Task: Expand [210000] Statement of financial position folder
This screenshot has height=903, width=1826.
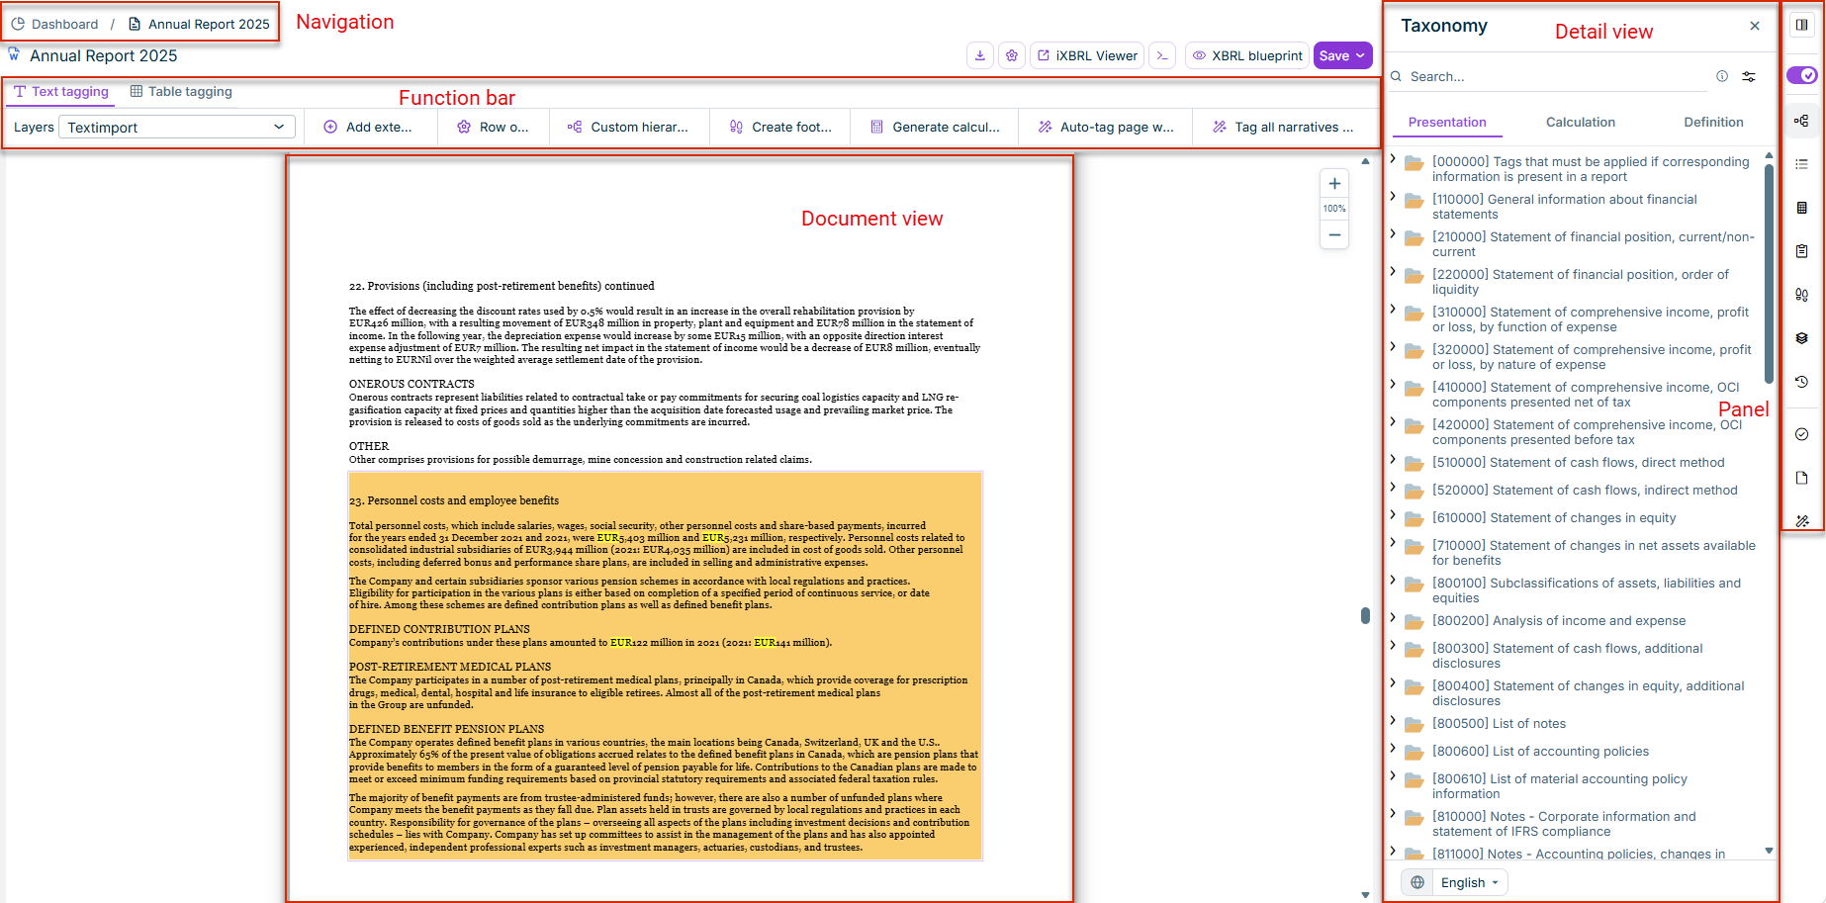Action: 1393,233
